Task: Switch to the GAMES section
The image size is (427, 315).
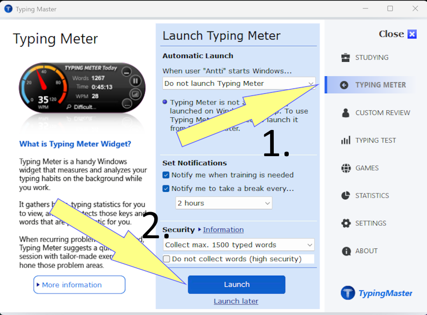Action: (367, 168)
